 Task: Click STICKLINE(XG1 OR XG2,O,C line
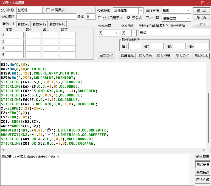tap(48, 144)
